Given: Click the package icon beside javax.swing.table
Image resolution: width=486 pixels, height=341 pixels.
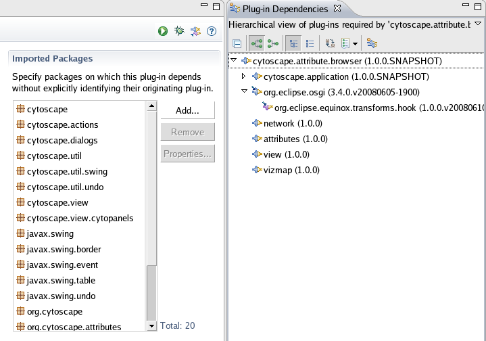Looking at the screenshot, I should click(x=20, y=280).
